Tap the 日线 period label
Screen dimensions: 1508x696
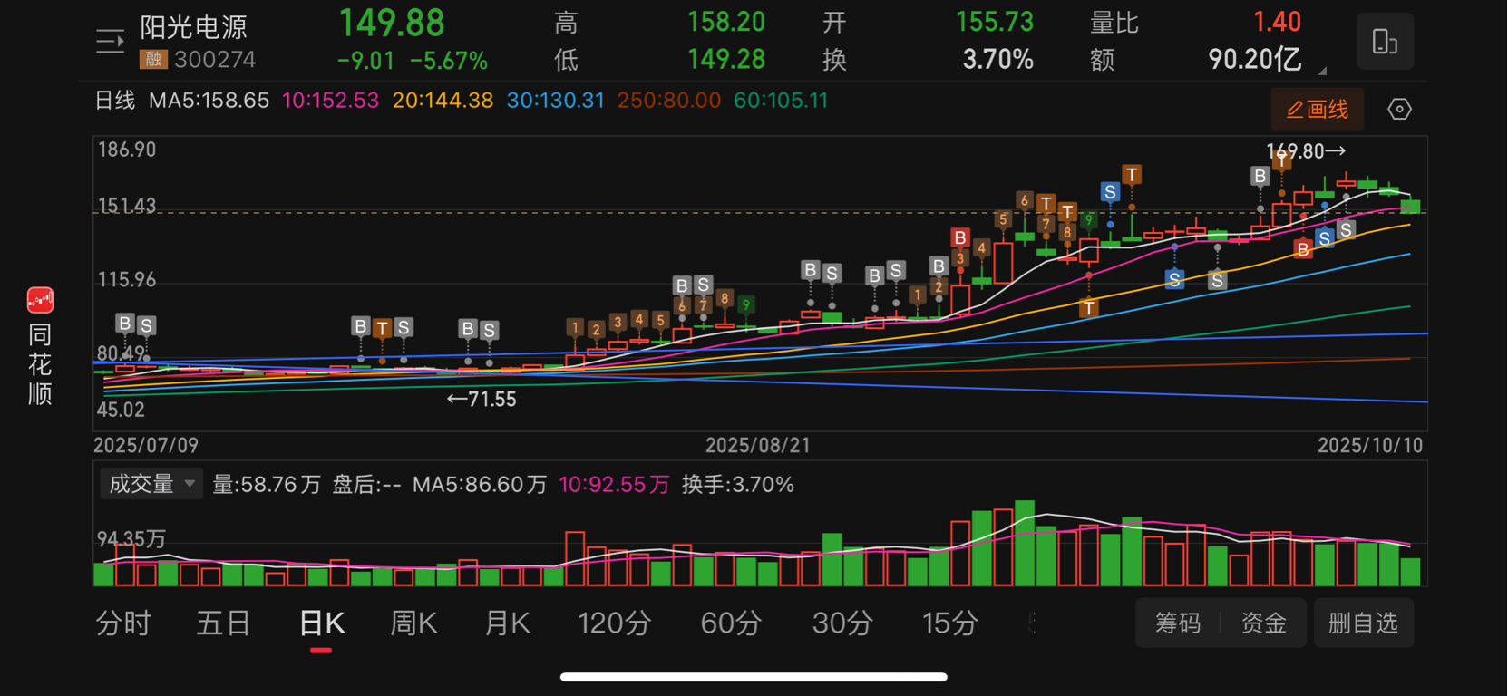(x=115, y=101)
